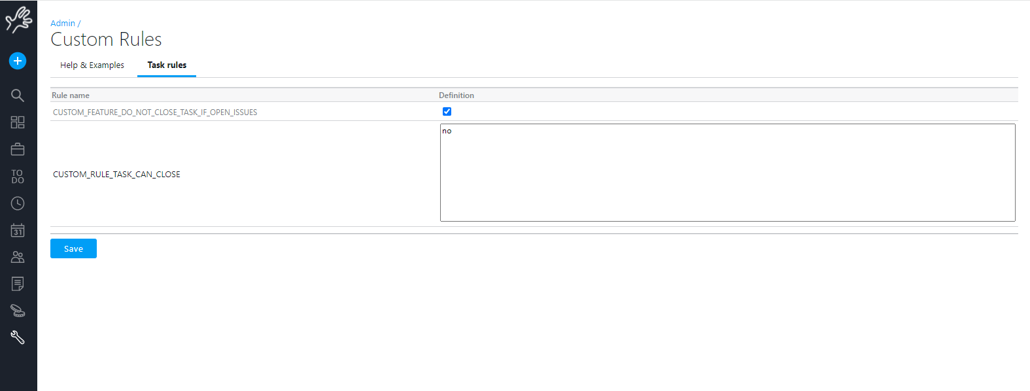Viewport: 1030px width, 391px height.
Task: Open the TO DO list icon
Action: 18,177
